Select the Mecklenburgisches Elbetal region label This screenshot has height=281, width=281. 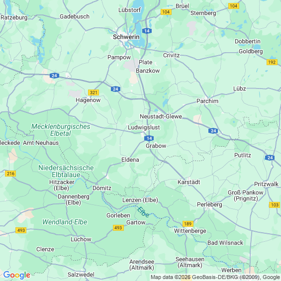tap(61, 130)
